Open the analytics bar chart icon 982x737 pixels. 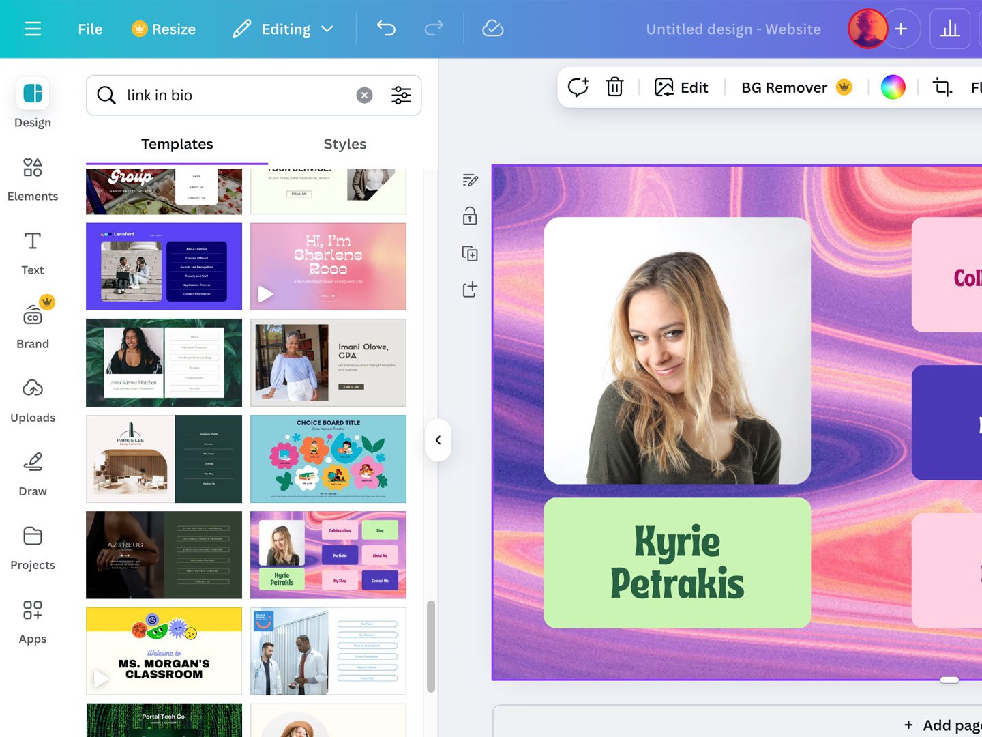[949, 29]
